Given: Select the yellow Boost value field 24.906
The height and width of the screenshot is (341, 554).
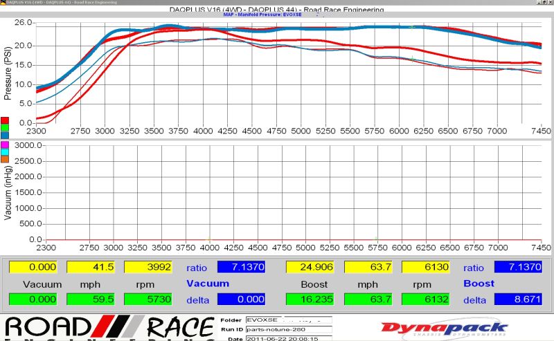Looking at the screenshot, I should (x=310, y=267).
